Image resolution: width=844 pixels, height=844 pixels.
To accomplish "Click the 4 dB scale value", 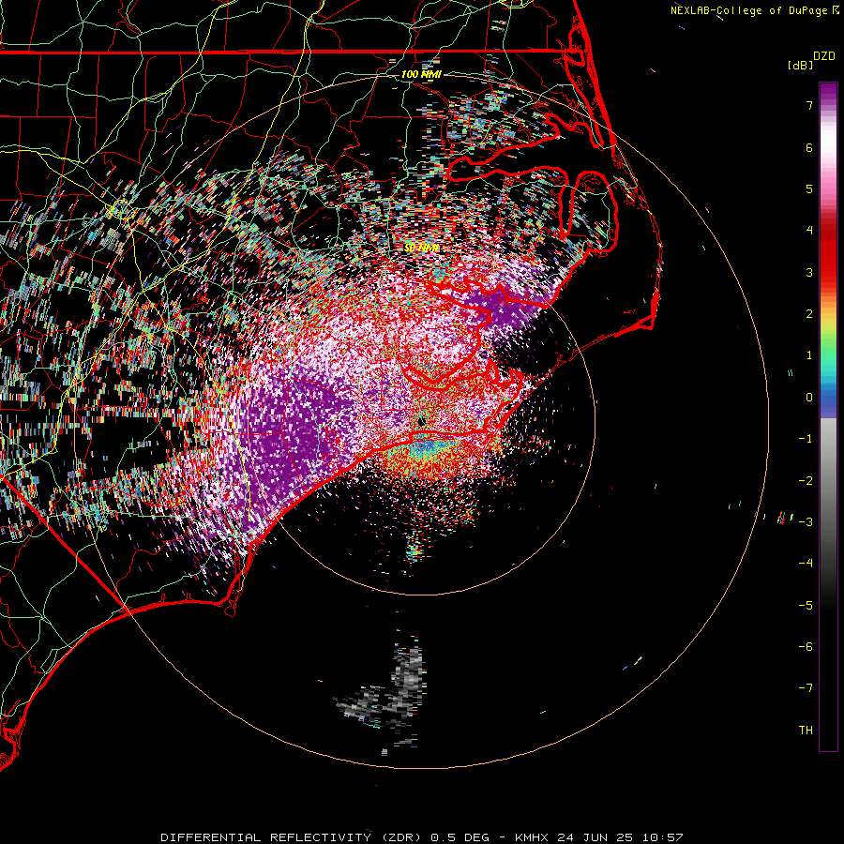I will (809, 231).
